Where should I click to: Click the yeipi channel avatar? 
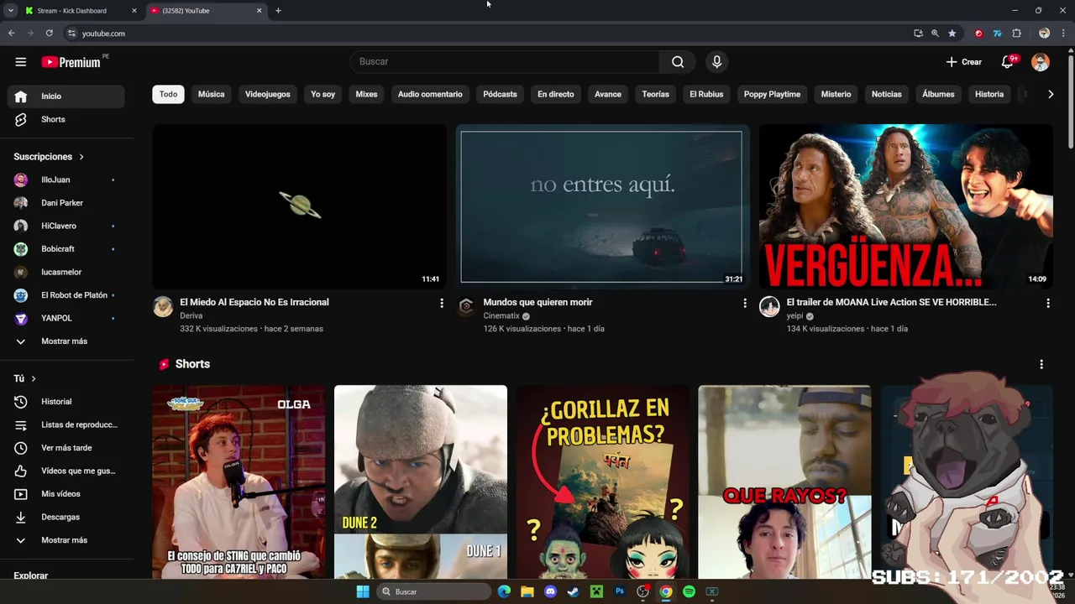pyautogui.click(x=769, y=306)
